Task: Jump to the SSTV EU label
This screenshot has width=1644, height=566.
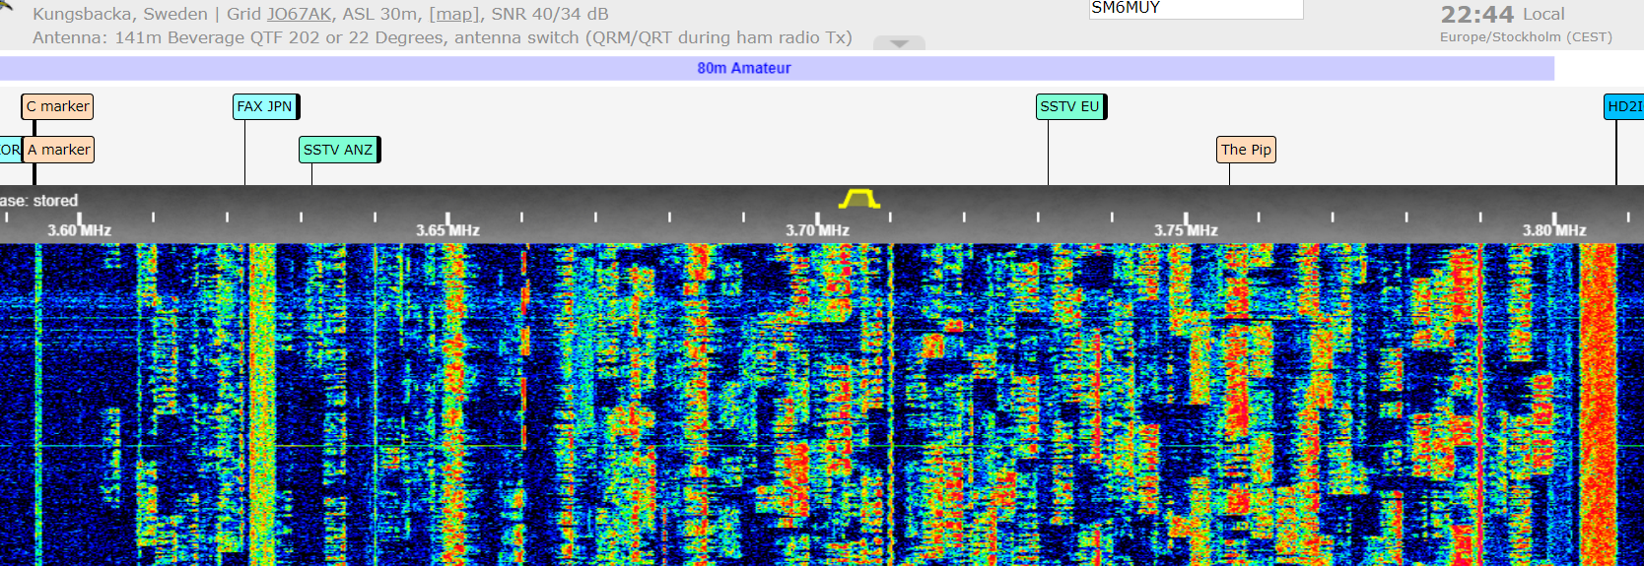Action: [x=1070, y=106]
